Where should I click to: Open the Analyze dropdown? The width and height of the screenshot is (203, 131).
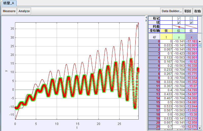[x=24, y=11]
